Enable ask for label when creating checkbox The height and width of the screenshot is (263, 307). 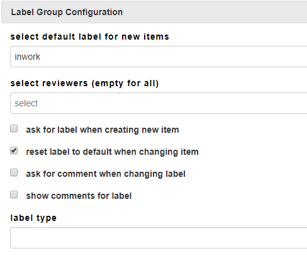[x=14, y=128]
